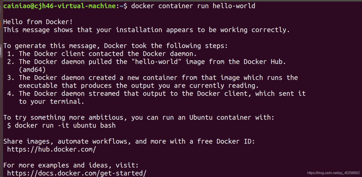Click the blog.csdn.net watermark URL
The image size is (362, 177).
pos(333,173)
